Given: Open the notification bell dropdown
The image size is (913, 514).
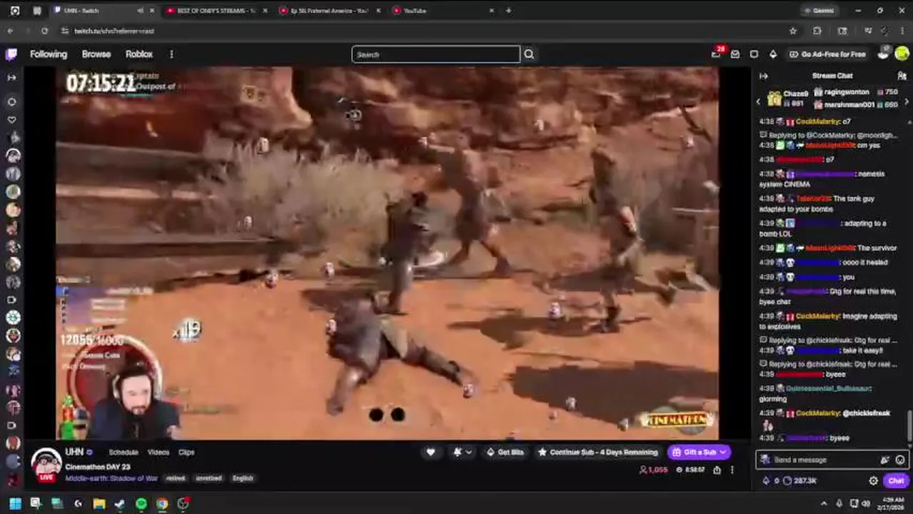Looking at the screenshot, I should click(x=462, y=452).
